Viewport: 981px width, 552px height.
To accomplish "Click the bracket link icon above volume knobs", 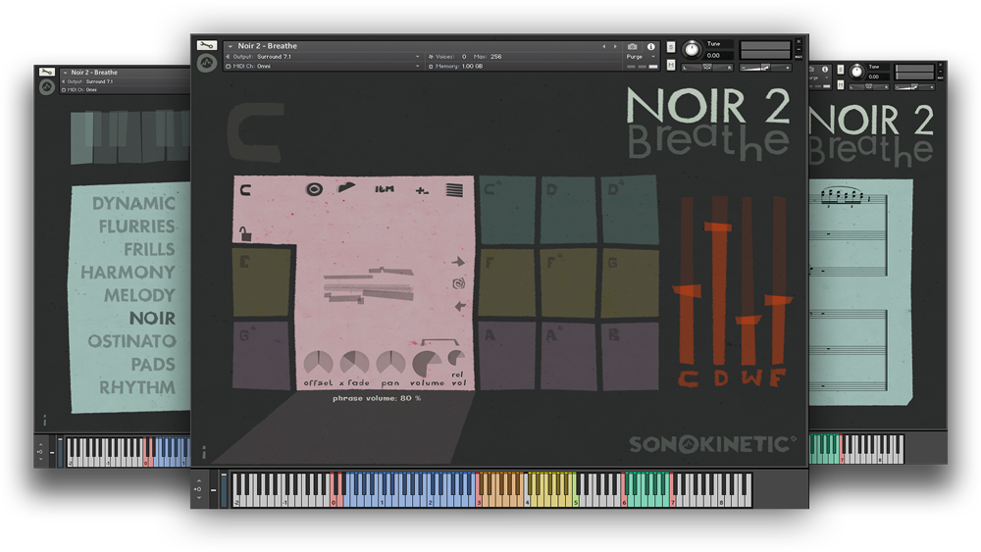I will pos(440,342).
